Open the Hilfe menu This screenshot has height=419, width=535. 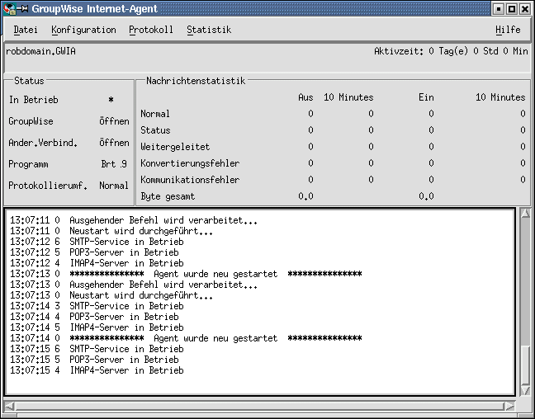[x=508, y=30]
